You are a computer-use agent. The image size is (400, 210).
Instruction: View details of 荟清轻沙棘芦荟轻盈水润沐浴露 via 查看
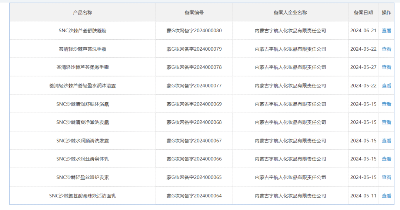[386, 86]
